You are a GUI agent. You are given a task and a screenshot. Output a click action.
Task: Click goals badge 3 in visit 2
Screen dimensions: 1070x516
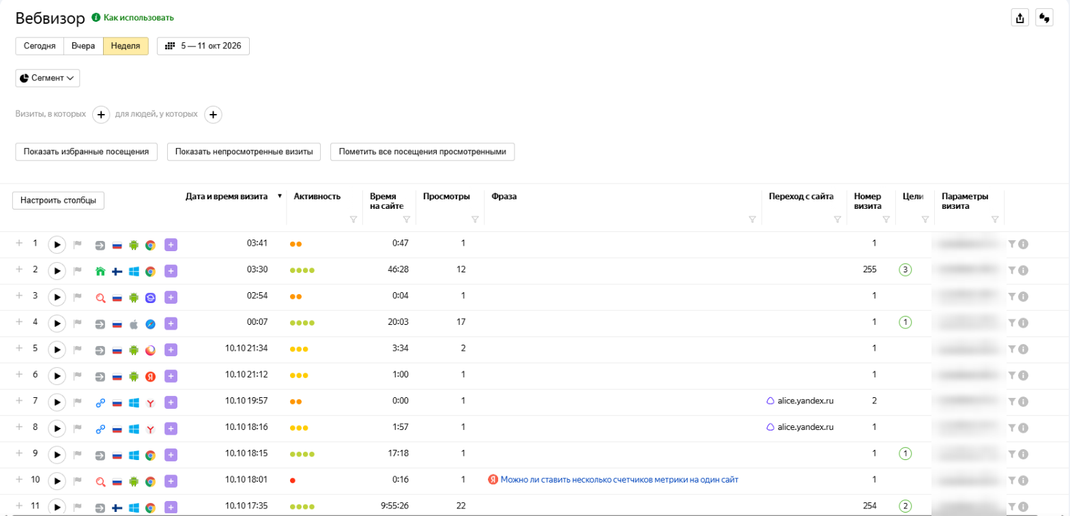906,270
